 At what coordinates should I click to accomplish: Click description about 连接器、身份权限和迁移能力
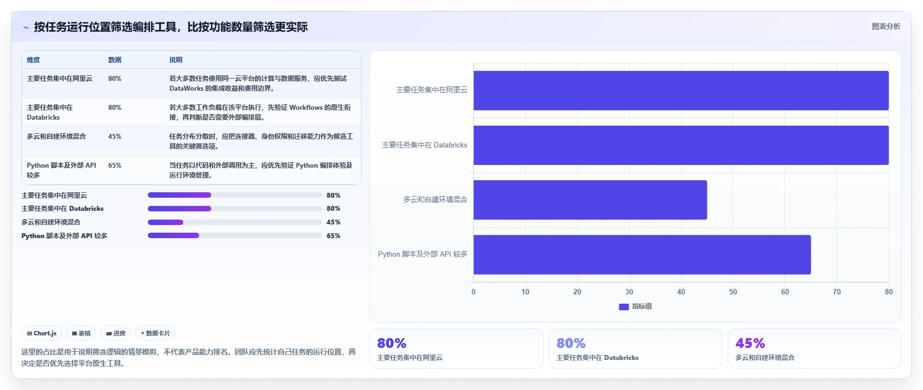click(x=261, y=141)
